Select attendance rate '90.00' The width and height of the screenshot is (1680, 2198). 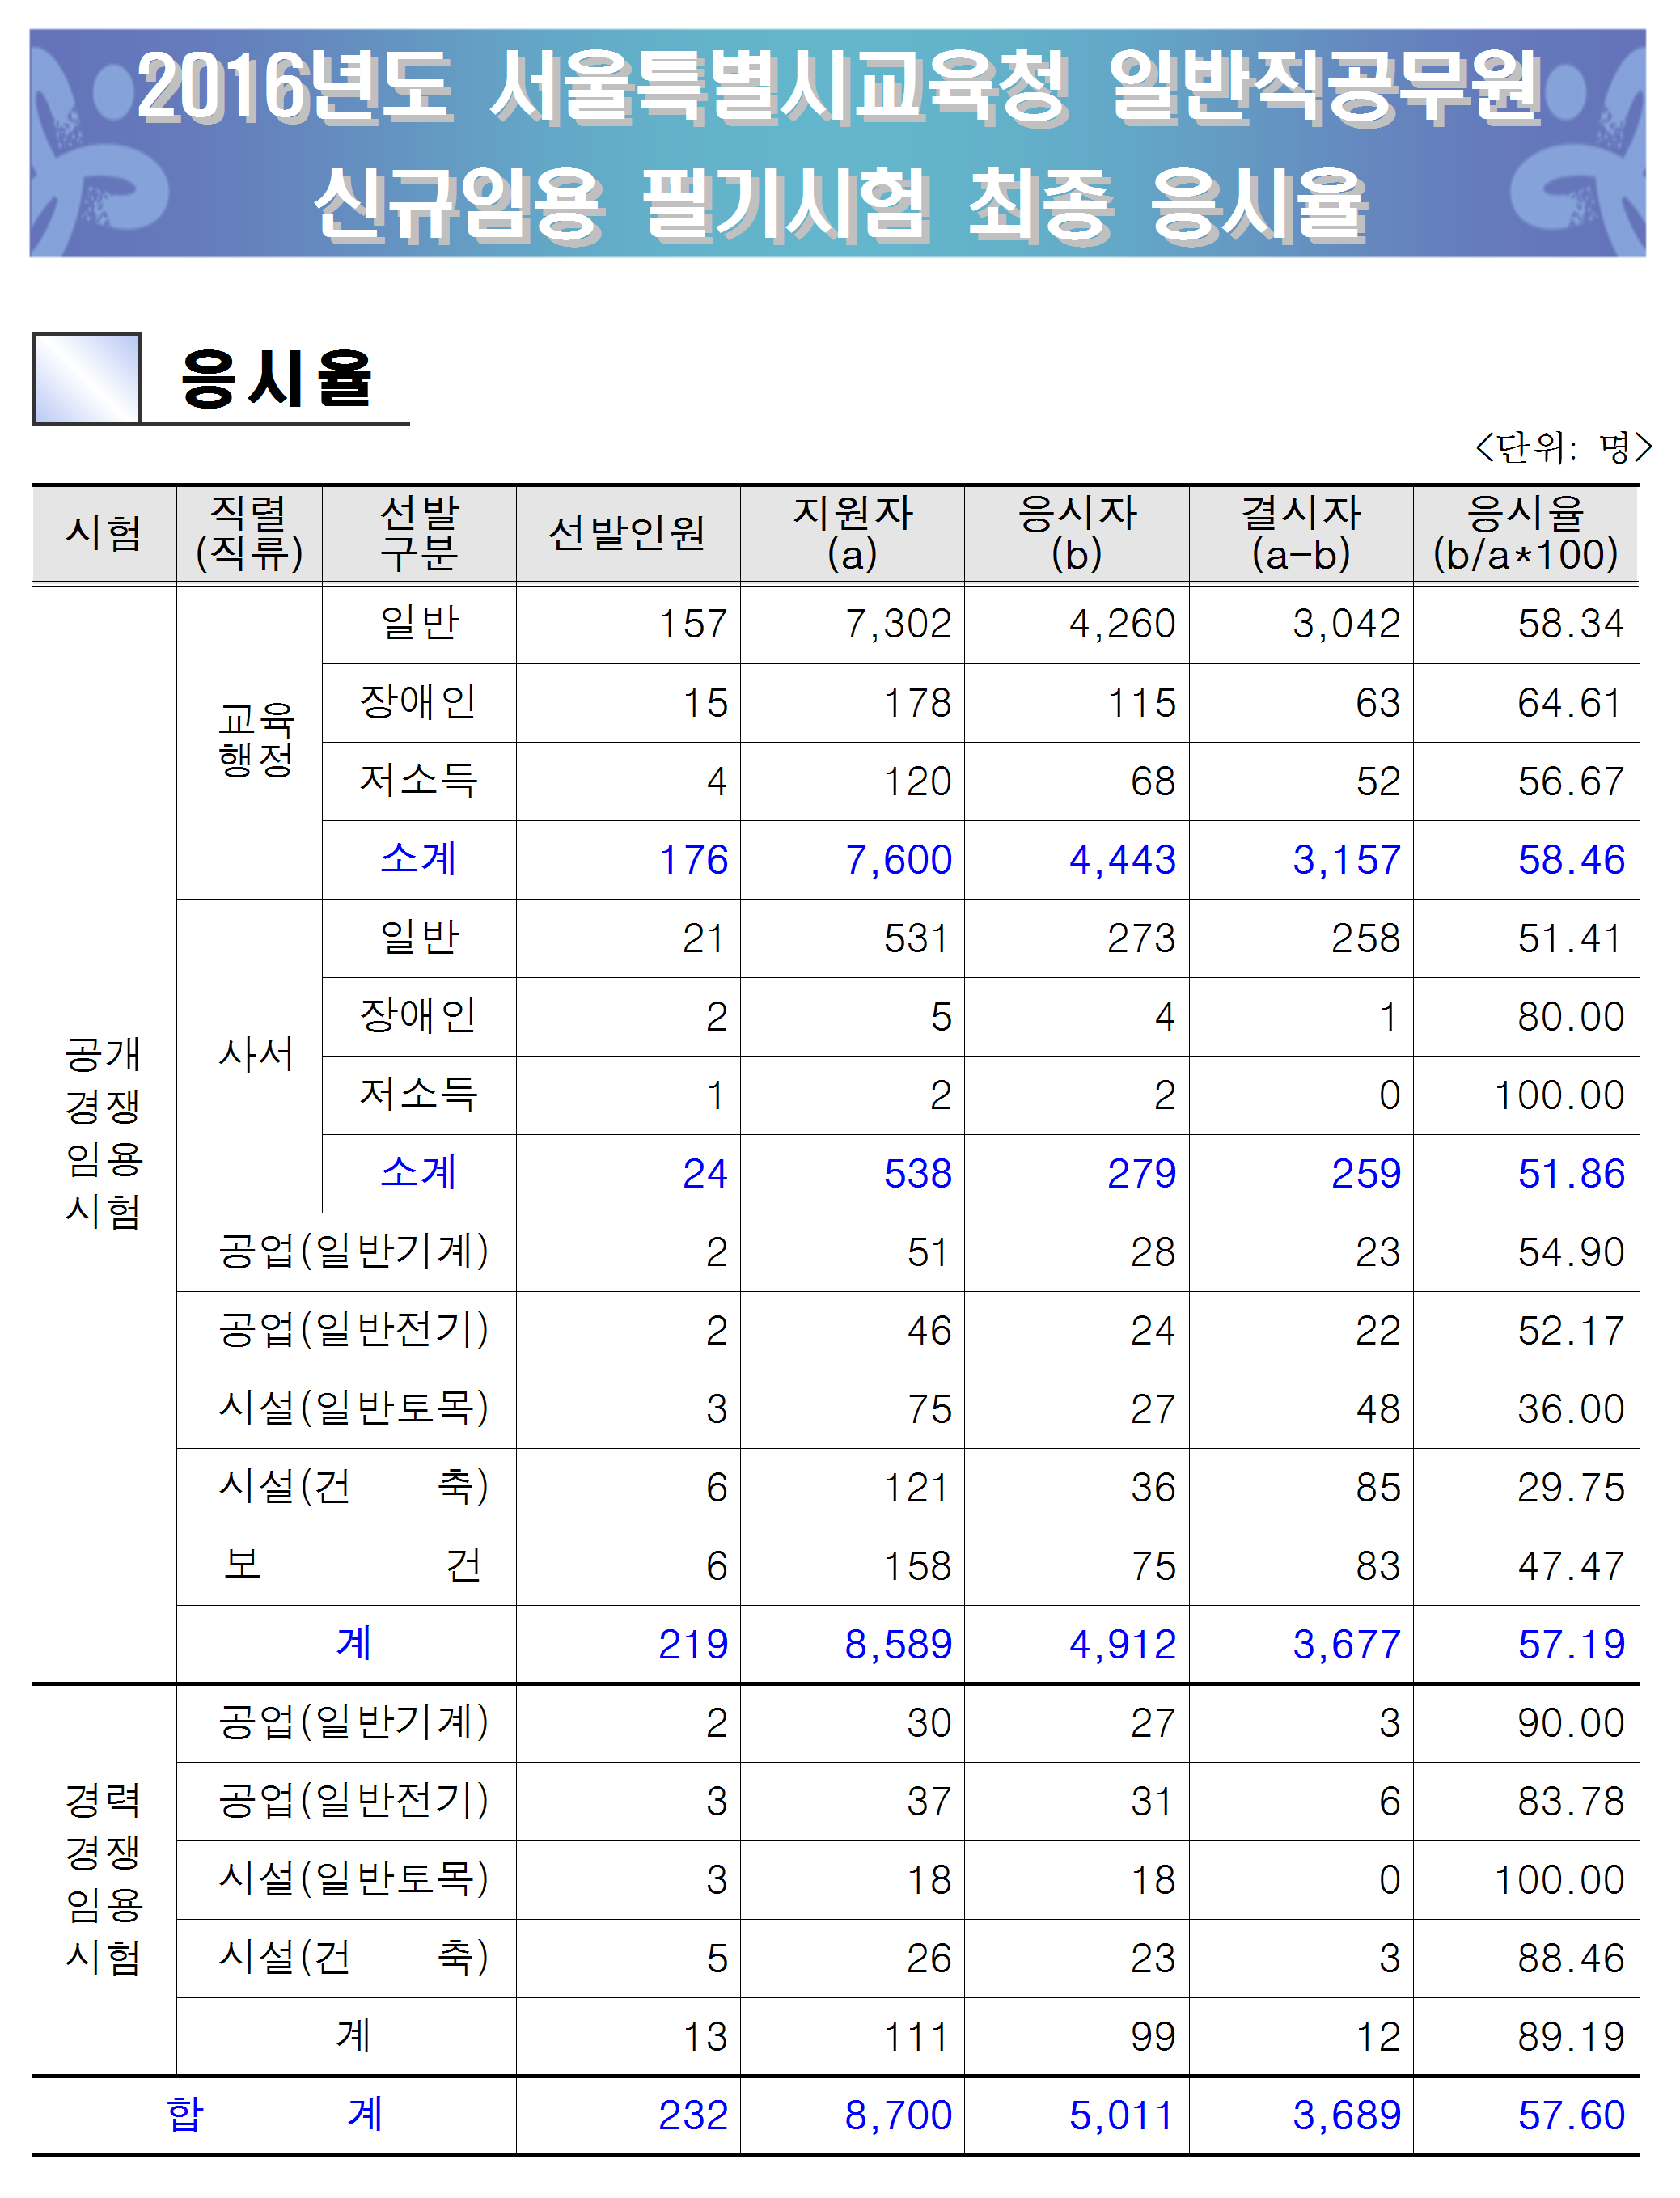tap(1571, 1724)
